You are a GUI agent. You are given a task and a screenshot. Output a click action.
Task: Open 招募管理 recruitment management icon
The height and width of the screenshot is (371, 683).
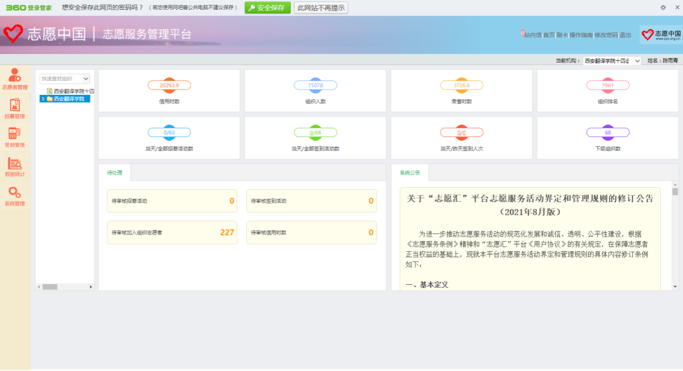(x=15, y=105)
